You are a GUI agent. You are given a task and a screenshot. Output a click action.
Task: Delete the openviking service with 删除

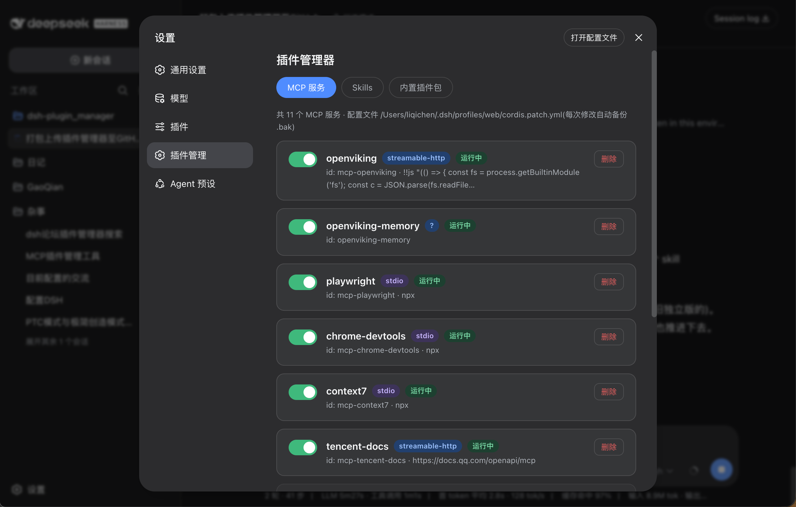tap(609, 159)
